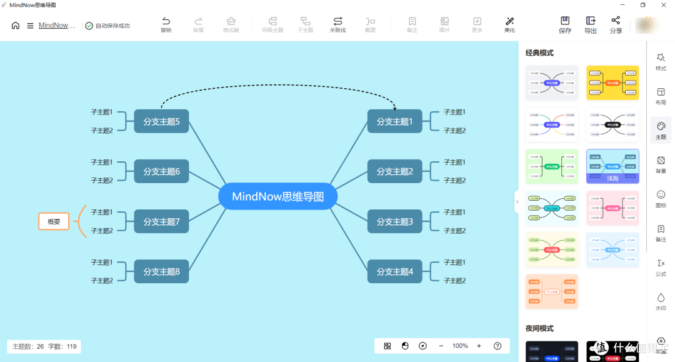The width and height of the screenshot is (675, 362).
Task: Select the white black-center theme
Action: [612, 124]
